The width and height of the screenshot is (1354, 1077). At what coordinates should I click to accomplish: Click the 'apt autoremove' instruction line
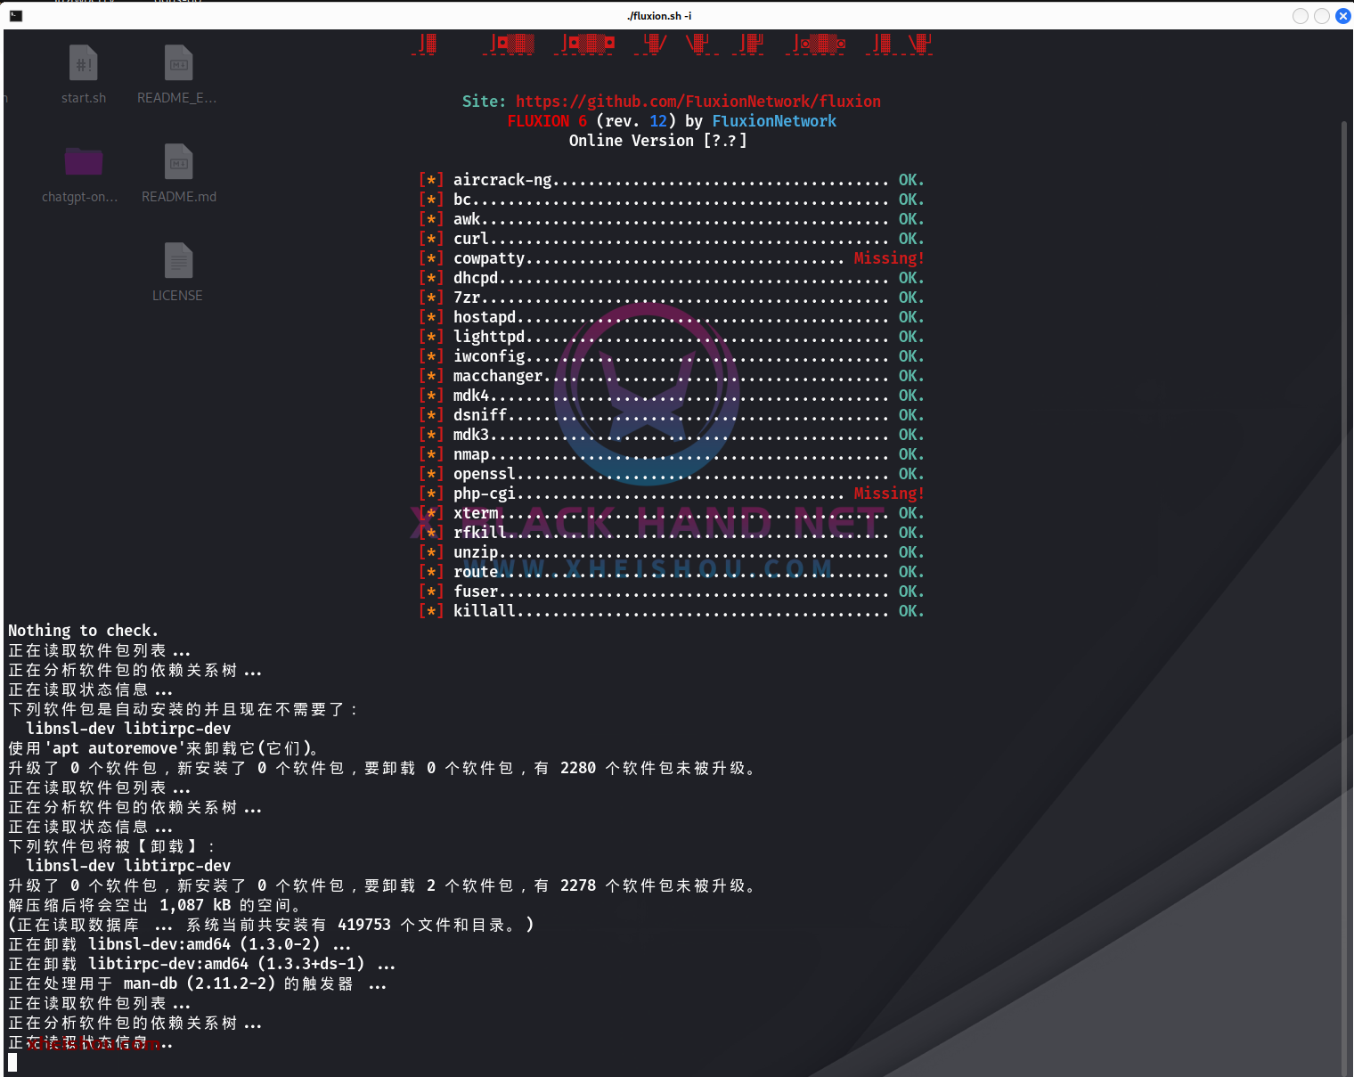[x=164, y=748]
